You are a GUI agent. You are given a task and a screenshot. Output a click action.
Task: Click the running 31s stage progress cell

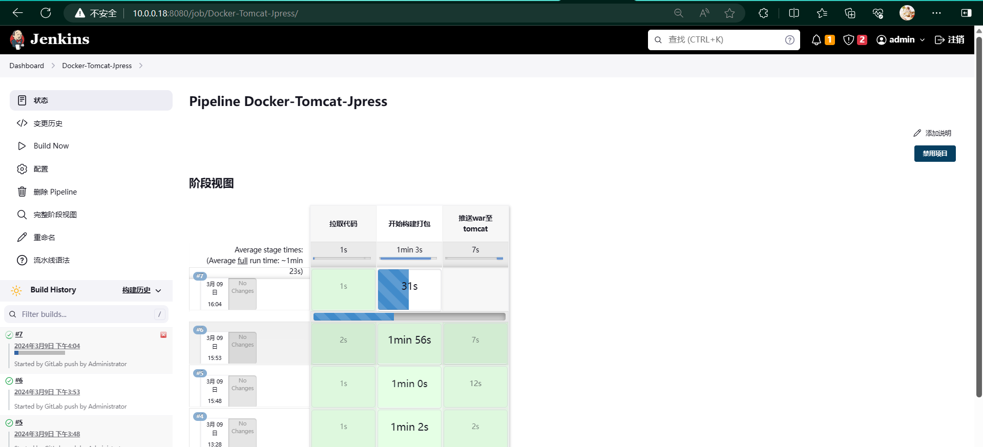pos(409,290)
